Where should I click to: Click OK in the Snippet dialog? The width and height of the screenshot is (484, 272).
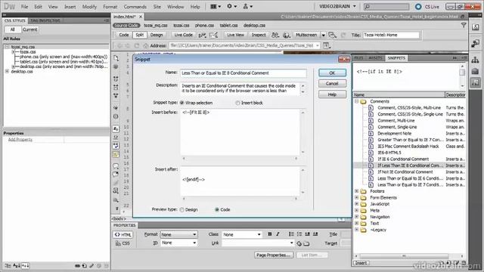pyautogui.click(x=332, y=73)
